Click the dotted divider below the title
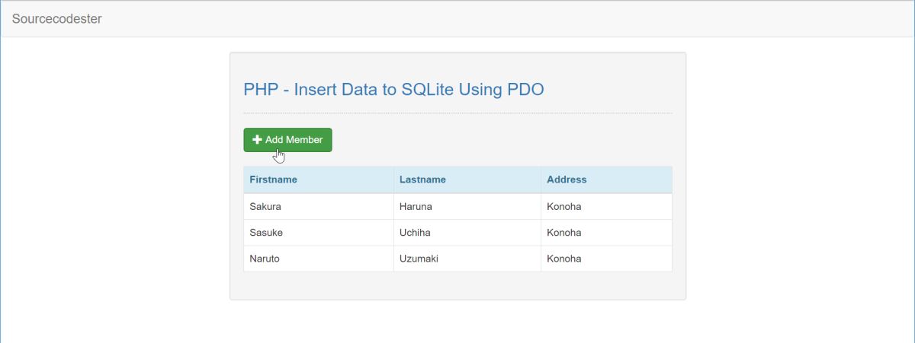The height and width of the screenshot is (343, 915). coord(457,113)
